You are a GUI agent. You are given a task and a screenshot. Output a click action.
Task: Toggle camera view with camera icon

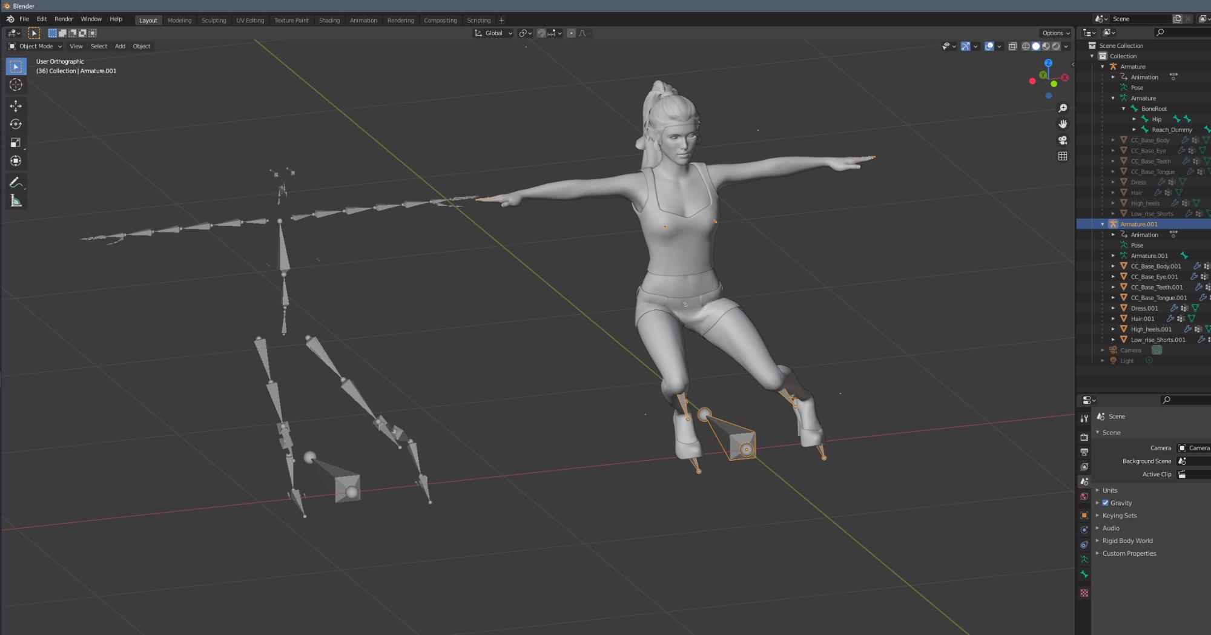pos(1063,140)
